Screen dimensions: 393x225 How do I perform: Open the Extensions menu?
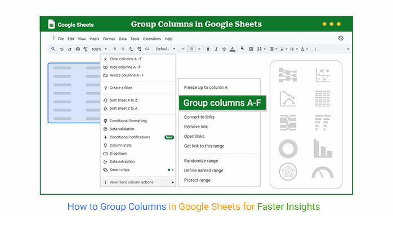152,39
